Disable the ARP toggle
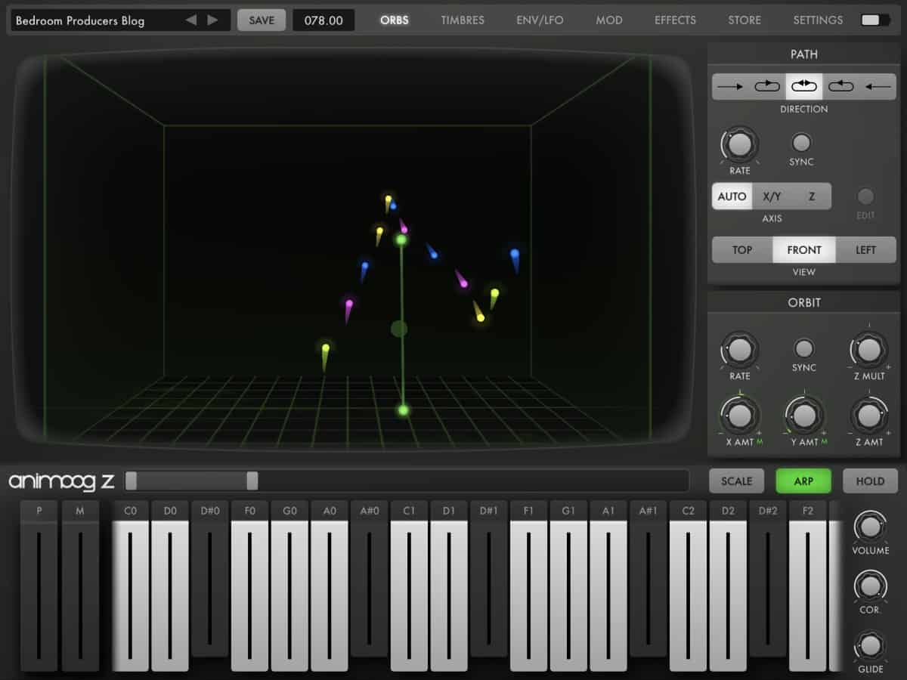This screenshot has height=680, width=907. pyautogui.click(x=803, y=481)
